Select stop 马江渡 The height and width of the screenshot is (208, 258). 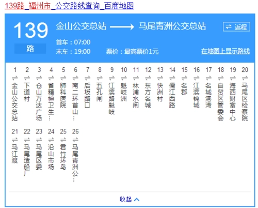(15, 154)
